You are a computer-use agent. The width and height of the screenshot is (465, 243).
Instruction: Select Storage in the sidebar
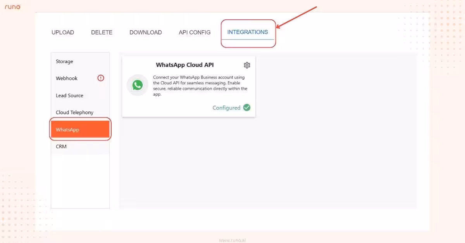click(x=64, y=61)
